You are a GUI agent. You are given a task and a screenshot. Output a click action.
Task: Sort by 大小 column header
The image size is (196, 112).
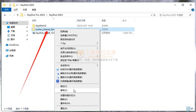pos(124,20)
